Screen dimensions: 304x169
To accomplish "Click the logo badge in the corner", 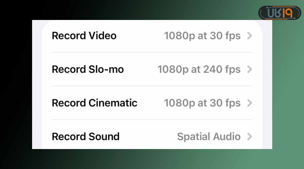I will click(x=279, y=13).
